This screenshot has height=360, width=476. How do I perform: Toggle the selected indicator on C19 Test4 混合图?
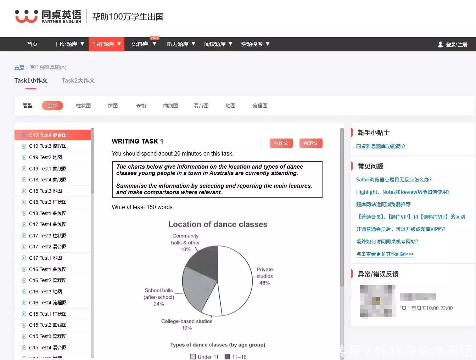(x=23, y=135)
